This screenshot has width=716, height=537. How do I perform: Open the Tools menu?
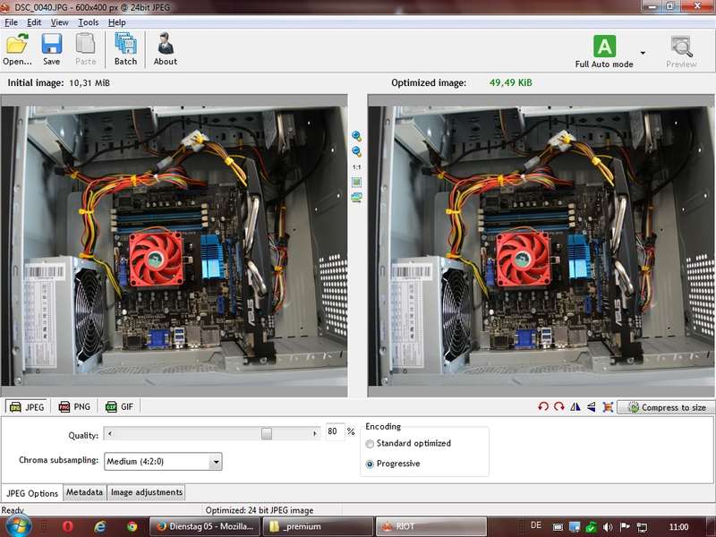tap(88, 22)
